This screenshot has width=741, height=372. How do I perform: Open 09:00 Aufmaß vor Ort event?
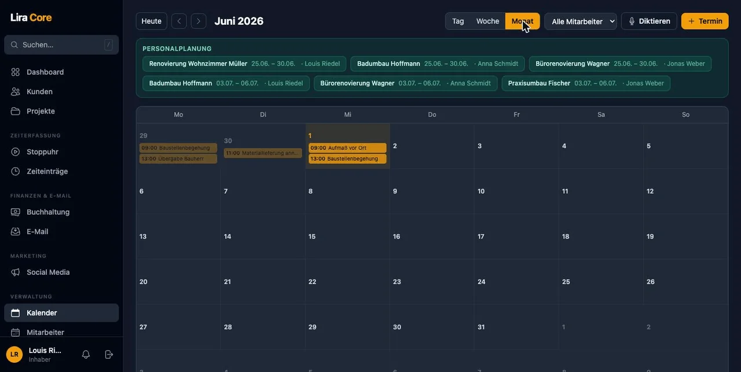coord(347,148)
